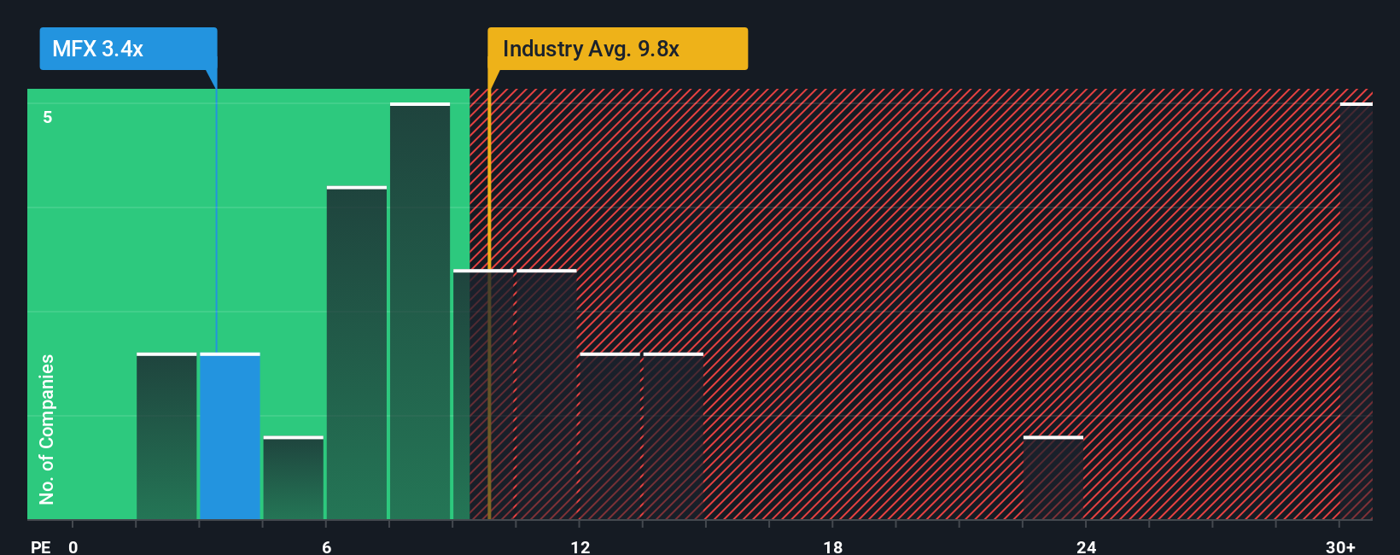The image size is (1400, 555).
Task: Select the bar just left of the blue bar
Action: click(x=166, y=436)
